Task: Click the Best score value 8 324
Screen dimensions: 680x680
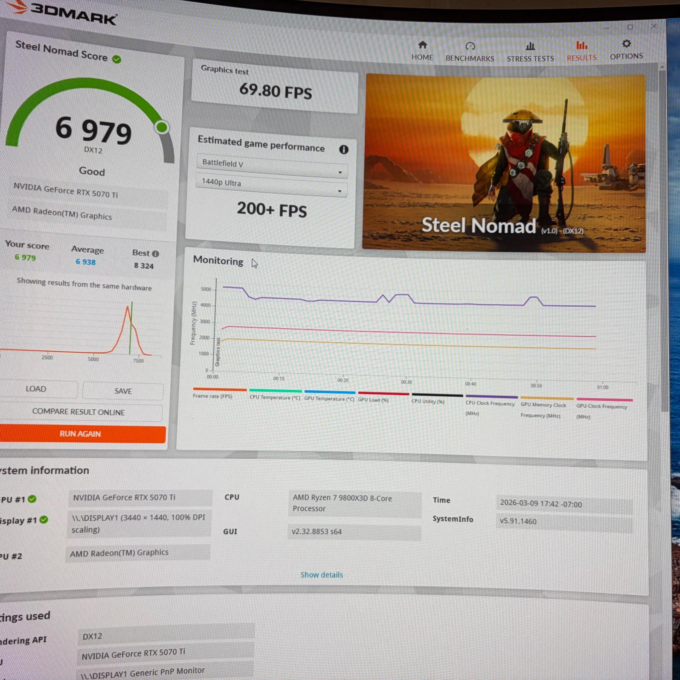Action: click(x=143, y=266)
